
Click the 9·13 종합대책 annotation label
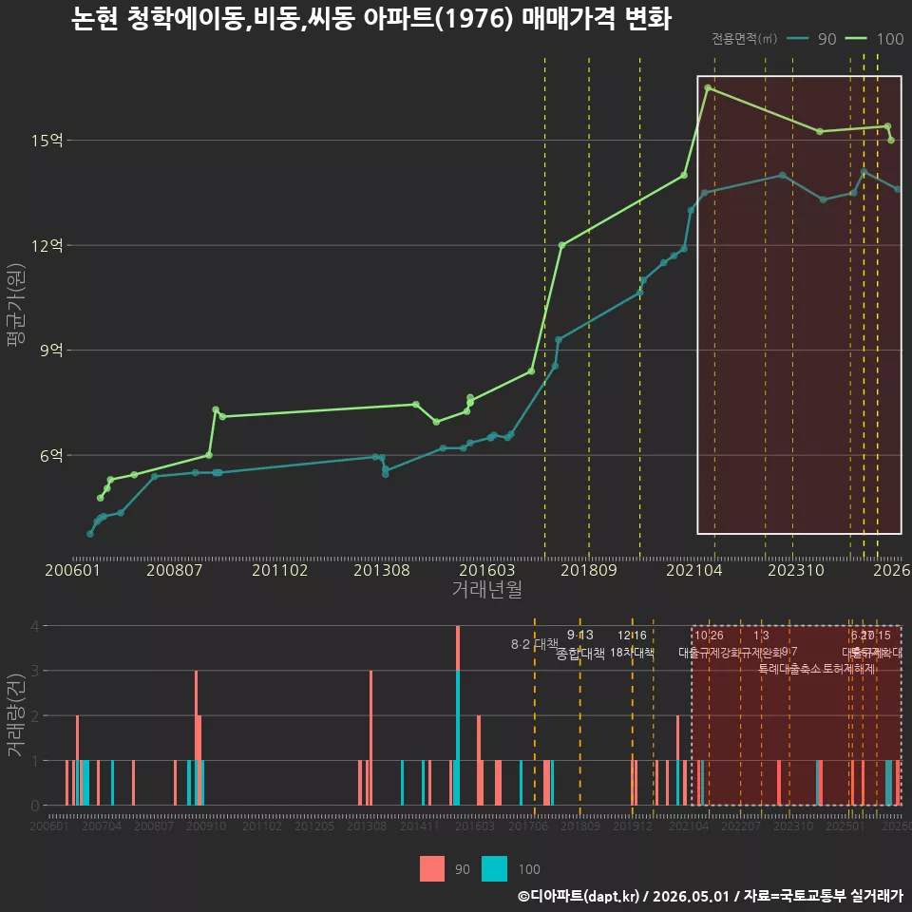point(579,644)
